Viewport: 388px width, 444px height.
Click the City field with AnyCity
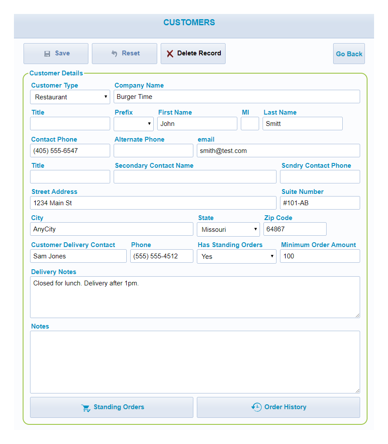click(x=111, y=229)
